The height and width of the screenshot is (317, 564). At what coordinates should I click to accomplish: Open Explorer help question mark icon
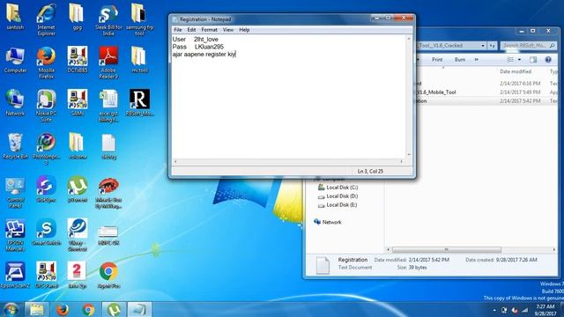pos(548,60)
